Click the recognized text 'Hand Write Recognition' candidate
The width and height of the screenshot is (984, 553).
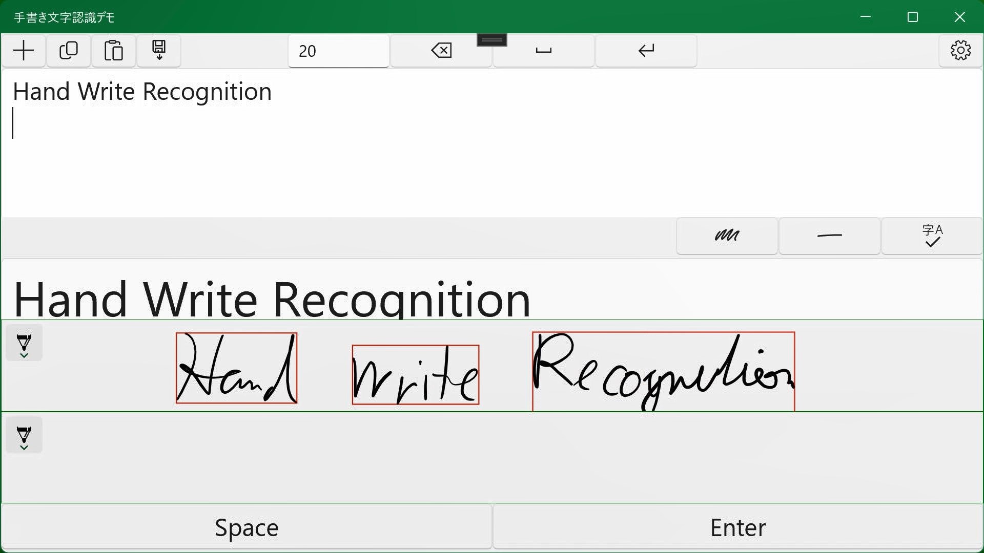pos(272,300)
